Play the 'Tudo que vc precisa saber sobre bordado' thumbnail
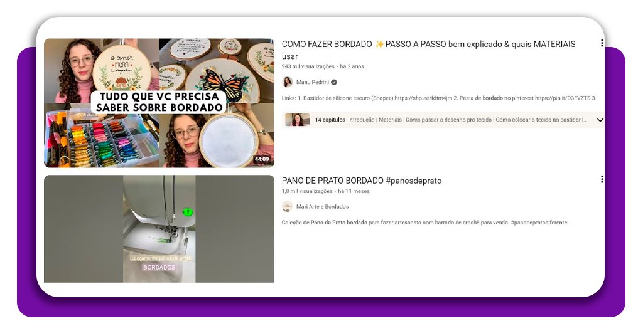 click(x=159, y=103)
